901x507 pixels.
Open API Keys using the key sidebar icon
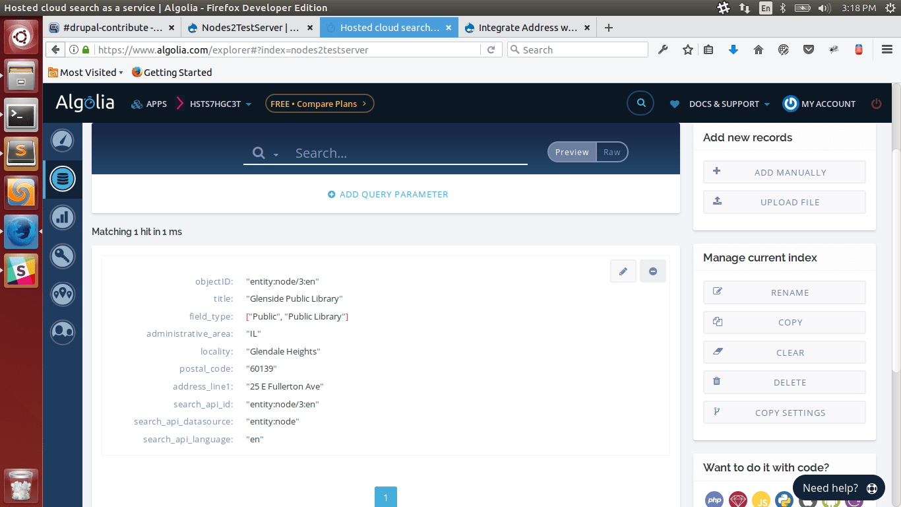63,256
